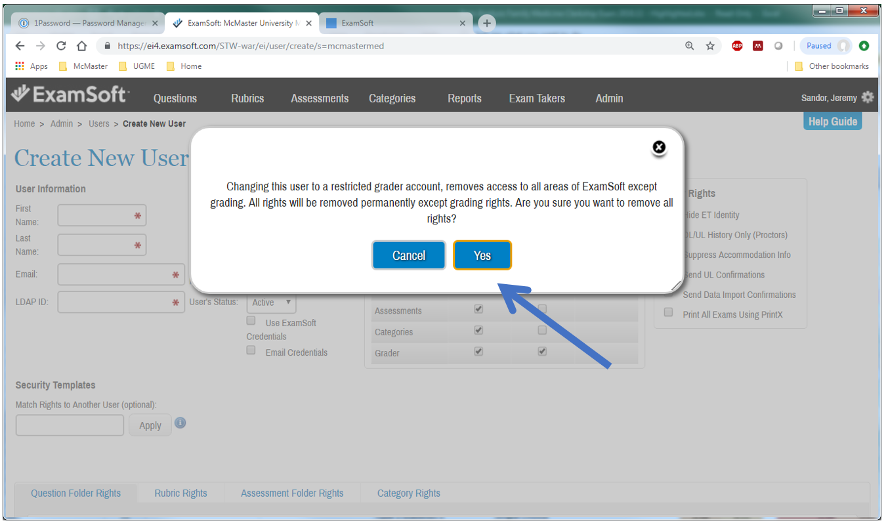Open the UGME bookmark folder
Viewport: 886px width, 525px height.
(137, 66)
